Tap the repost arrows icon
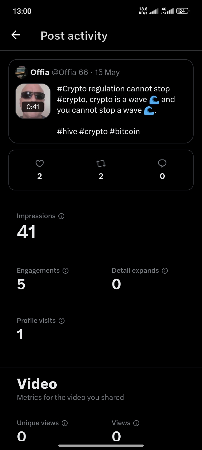Screen dimensions: 202x450 coord(101,163)
